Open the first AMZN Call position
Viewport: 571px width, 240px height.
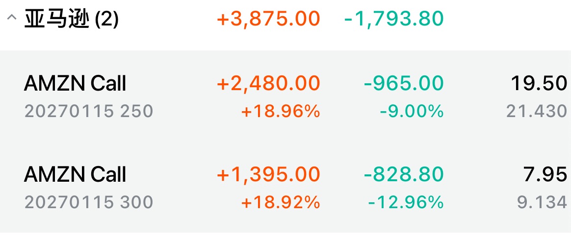tap(75, 84)
